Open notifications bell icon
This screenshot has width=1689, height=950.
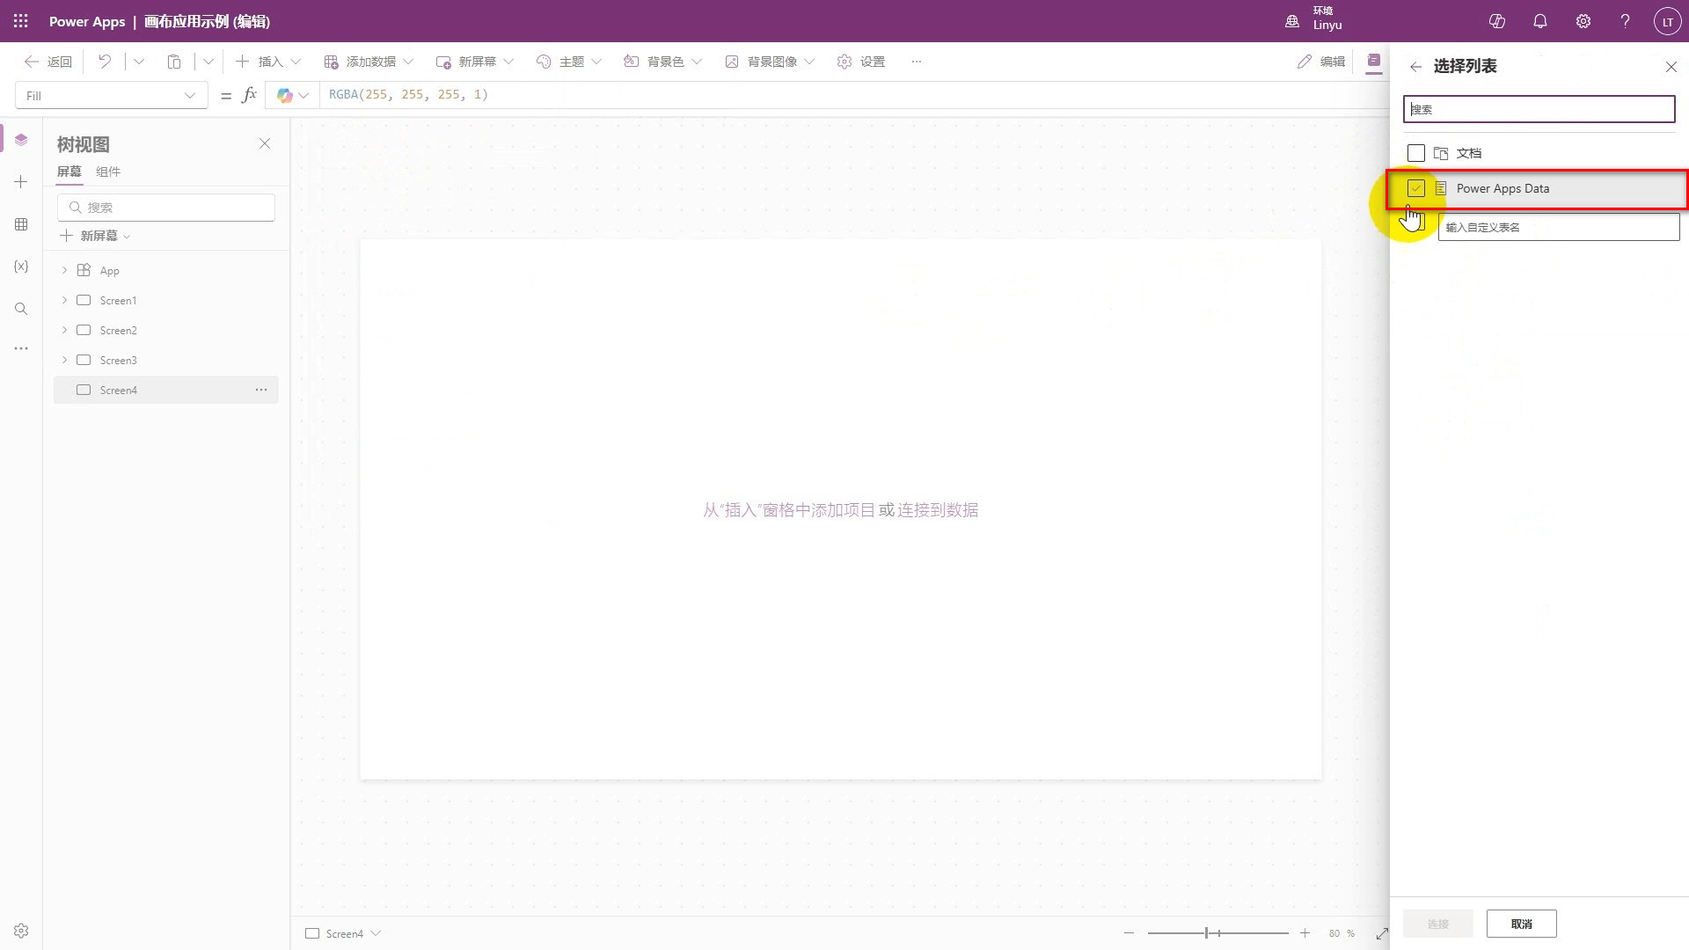coord(1539,21)
